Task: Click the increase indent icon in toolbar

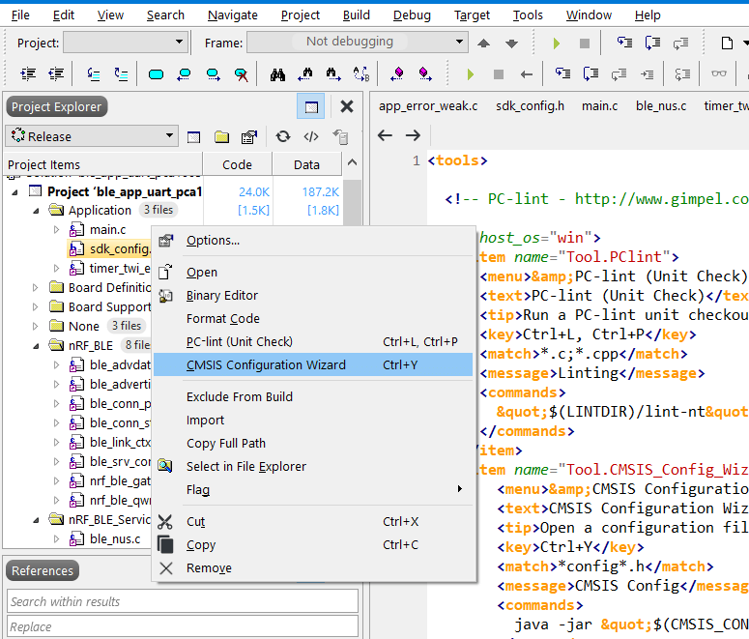Action: coord(28,74)
